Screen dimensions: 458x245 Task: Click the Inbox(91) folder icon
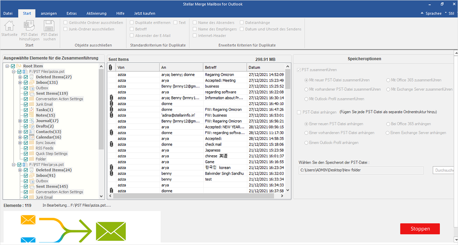click(31, 176)
